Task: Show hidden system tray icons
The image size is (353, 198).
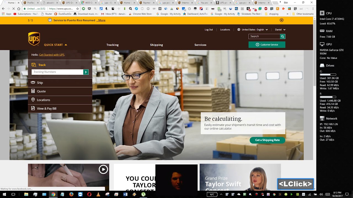Action: [x=221, y=194]
